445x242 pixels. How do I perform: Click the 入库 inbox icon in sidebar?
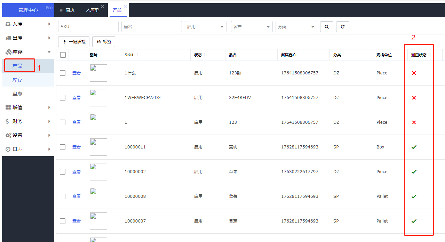pyautogui.click(x=8, y=24)
